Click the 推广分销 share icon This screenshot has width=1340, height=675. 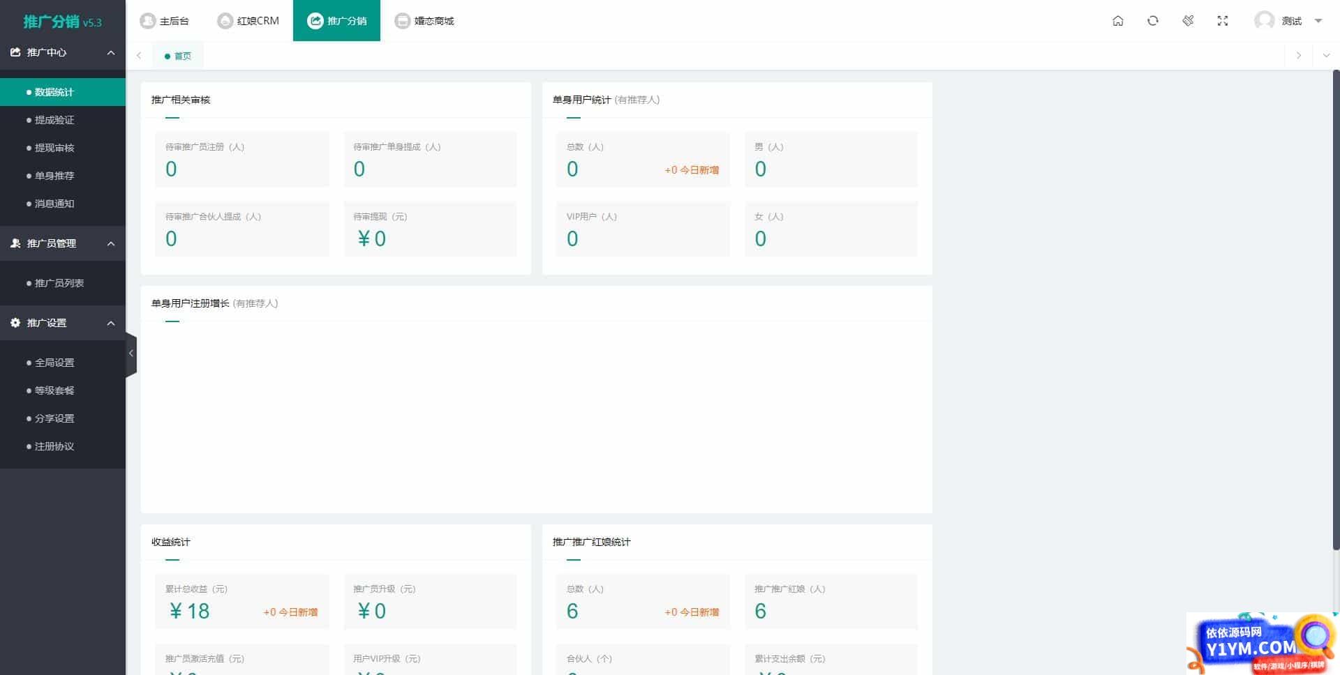coord(315,21)
